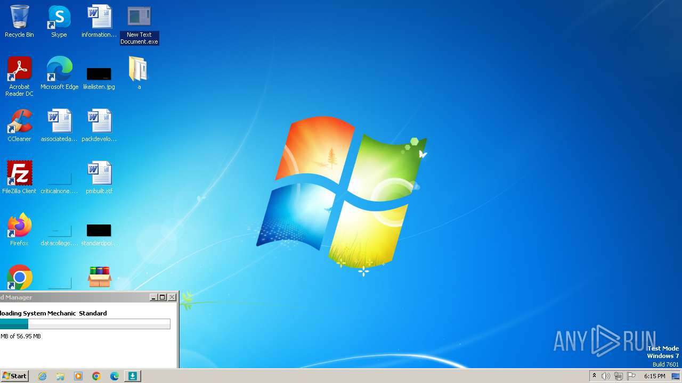The height and width of the screenshot is (383, 682).
Task: Click the download progress bar
Action: [x=85, y=324]
